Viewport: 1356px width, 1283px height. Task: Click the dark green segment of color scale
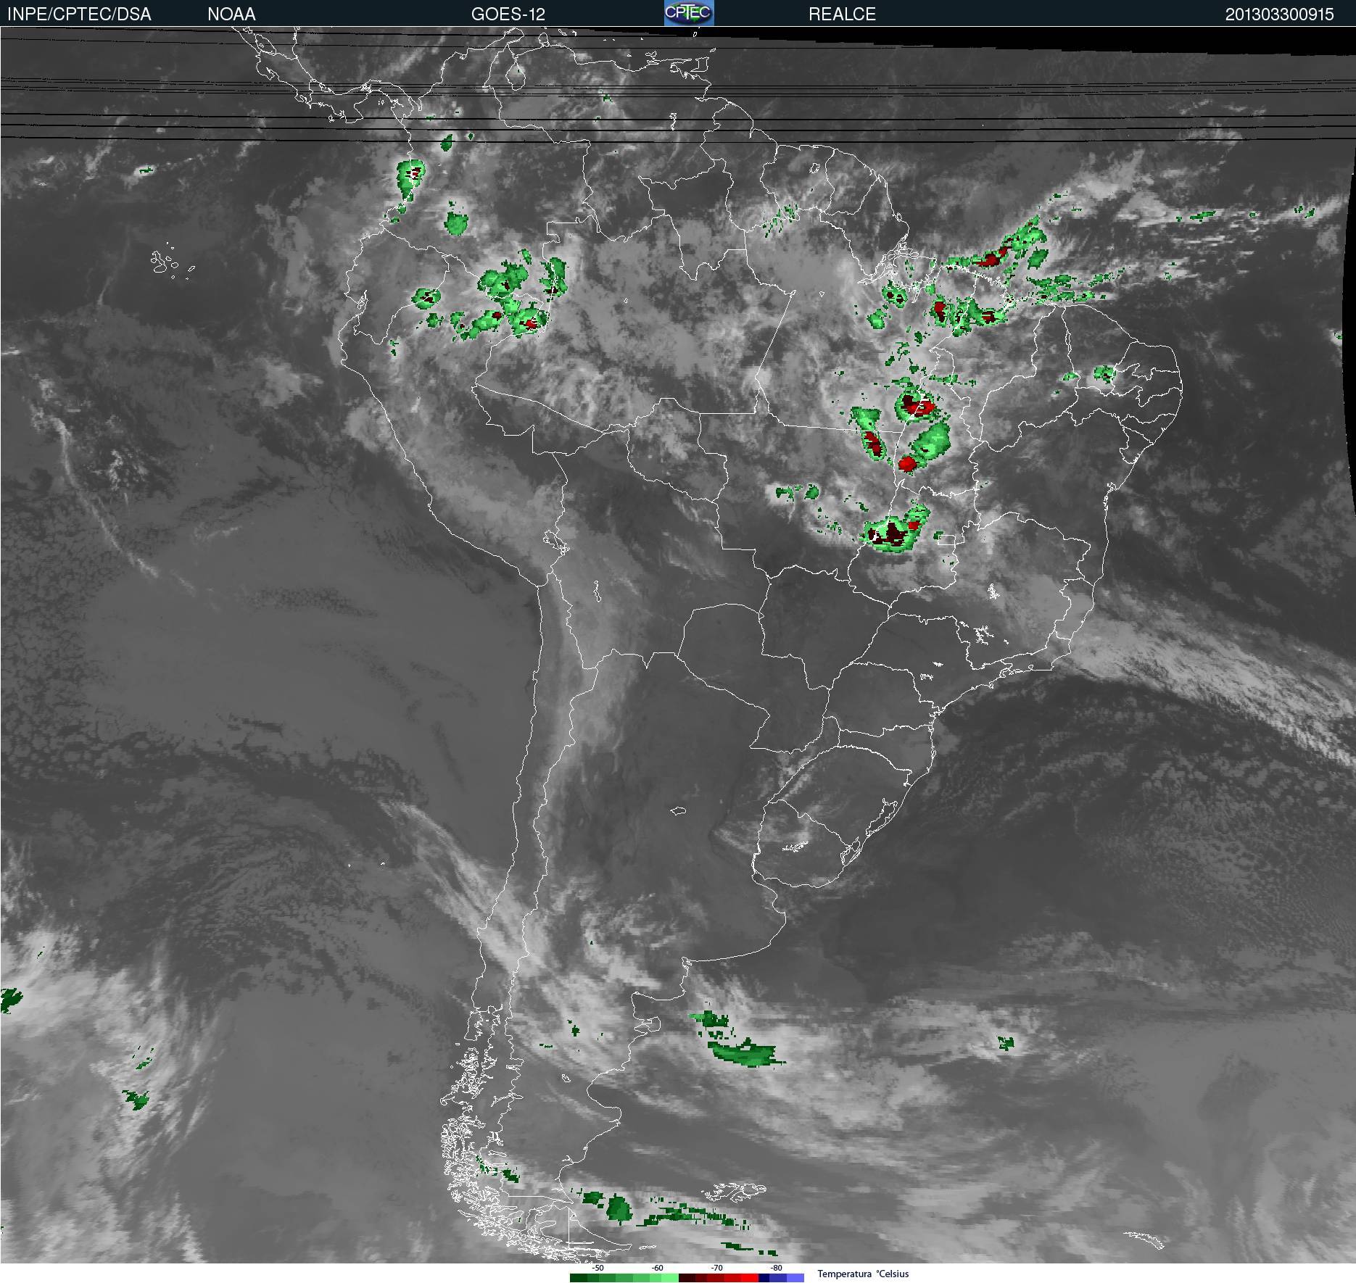[x=579, y=1278]
